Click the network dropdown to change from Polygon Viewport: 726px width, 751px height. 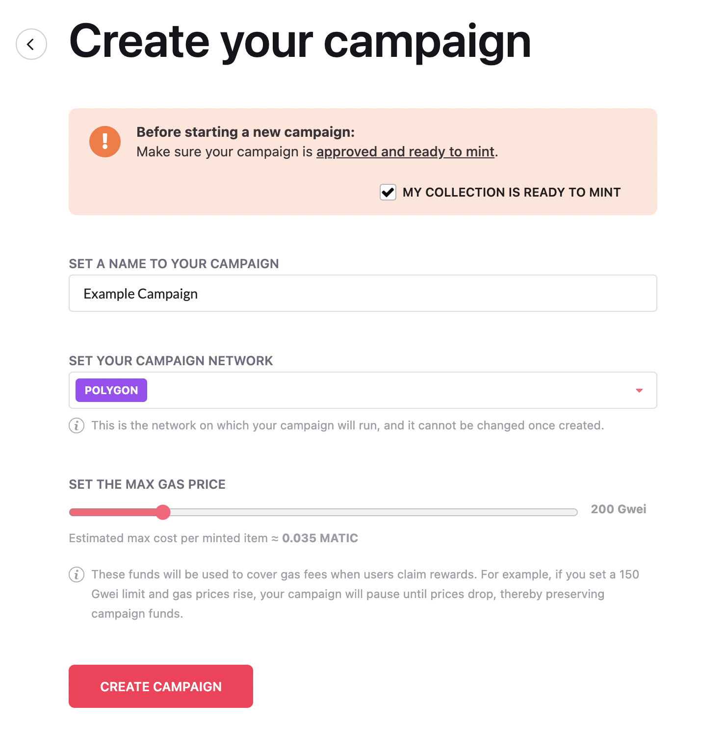(x=639, y=390)
